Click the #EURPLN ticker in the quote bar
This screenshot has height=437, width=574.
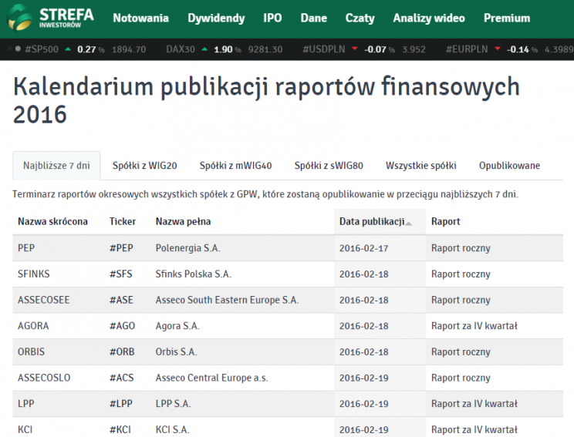(x=467, y=49)
